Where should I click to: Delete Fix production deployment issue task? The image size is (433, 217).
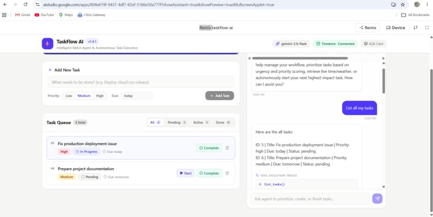point(227,148)
